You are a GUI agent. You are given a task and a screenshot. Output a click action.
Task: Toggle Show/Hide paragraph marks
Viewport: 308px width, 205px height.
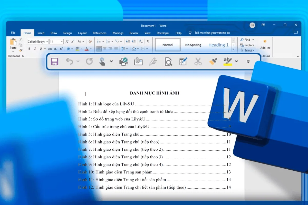[148, 42]
